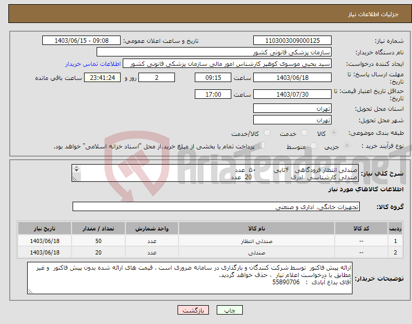Click the resize grip of description box
This screenshot has width=412, height=324.
75,179
